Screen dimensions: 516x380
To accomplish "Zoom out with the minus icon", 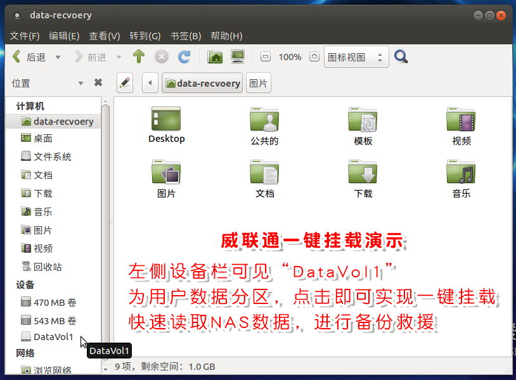I will (265, 57).
